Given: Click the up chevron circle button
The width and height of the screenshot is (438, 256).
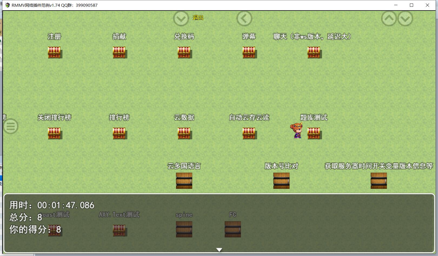Looking at the screenshot, I should [389, 18].
